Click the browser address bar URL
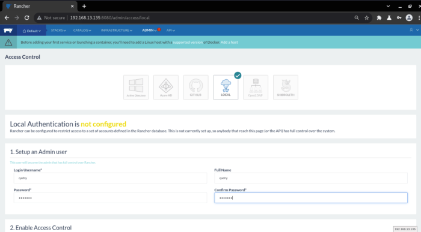The height and width of the screenshot is (232, 421). tap(110, 17)
